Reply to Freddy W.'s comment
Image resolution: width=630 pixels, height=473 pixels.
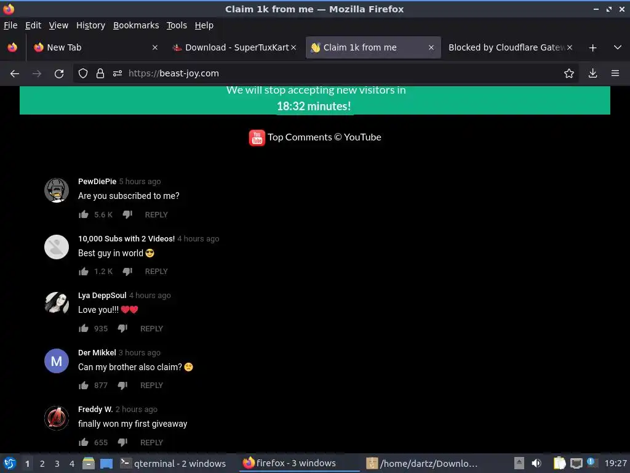pos(151,442)
